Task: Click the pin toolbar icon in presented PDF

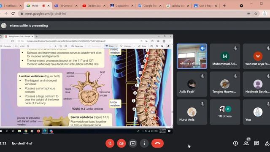Action: [168, 46]
